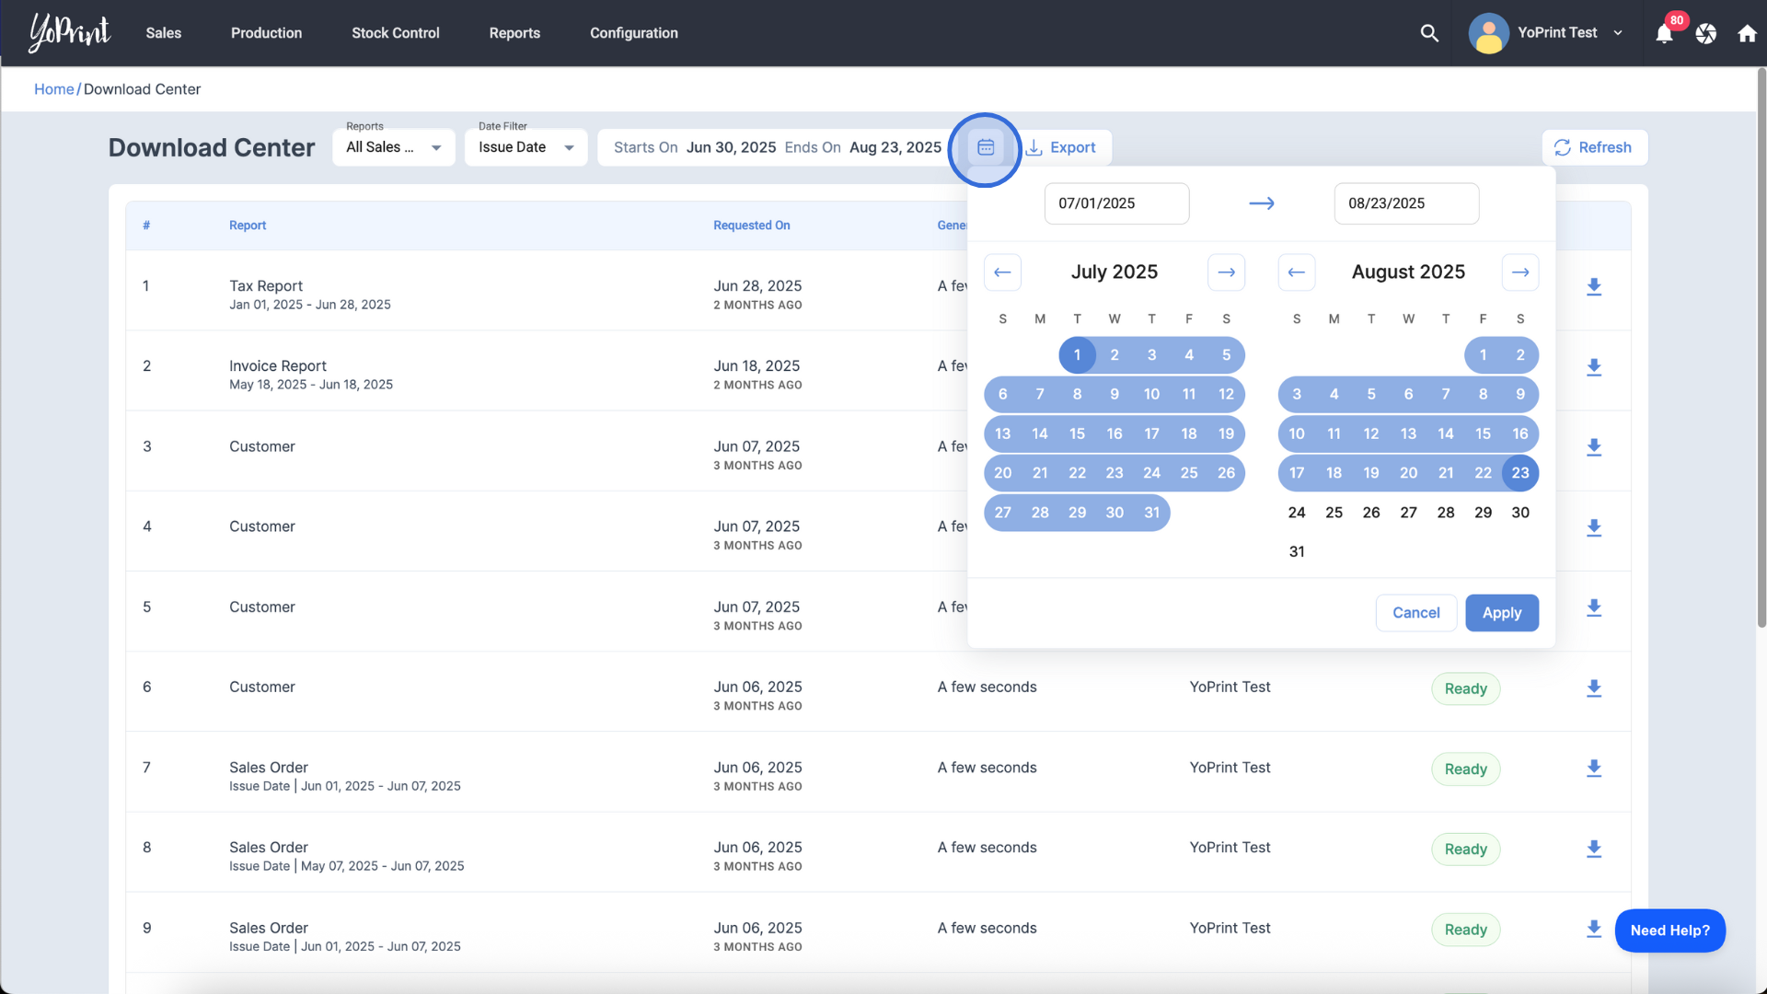Click Ends On Aug 23, 2025 text

click(x=863, y=147)
